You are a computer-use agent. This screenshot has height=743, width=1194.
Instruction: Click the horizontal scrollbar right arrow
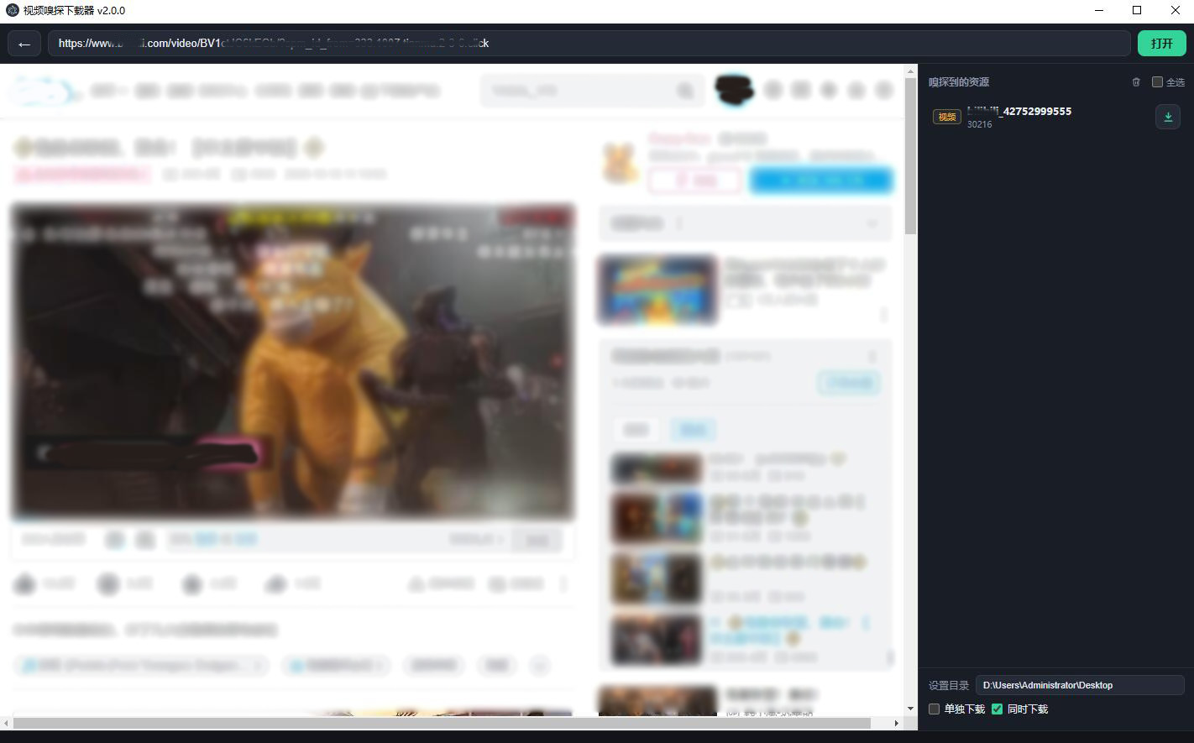tap(896, 723)
